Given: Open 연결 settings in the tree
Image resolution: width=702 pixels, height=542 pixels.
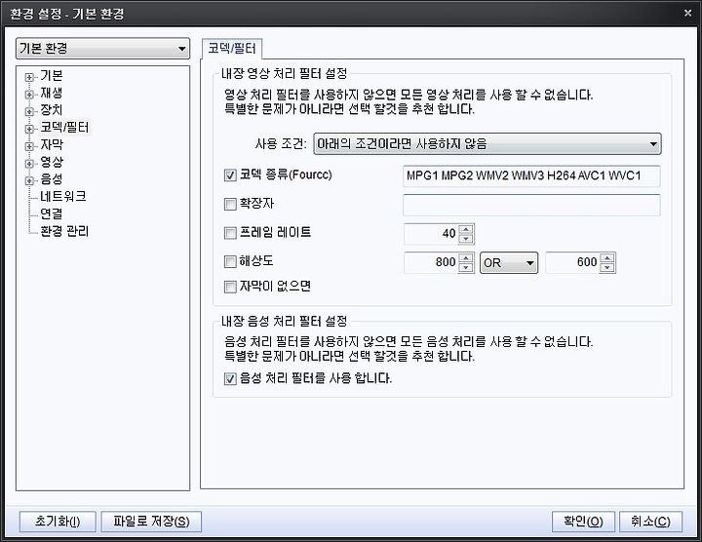Looking at the screenshot, I should (x=52, y=213).
